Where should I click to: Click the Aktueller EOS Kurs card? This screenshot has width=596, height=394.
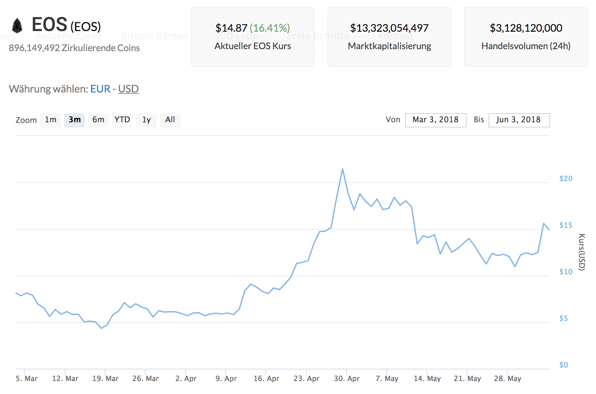pyautogui.click(x=253, y=37)
